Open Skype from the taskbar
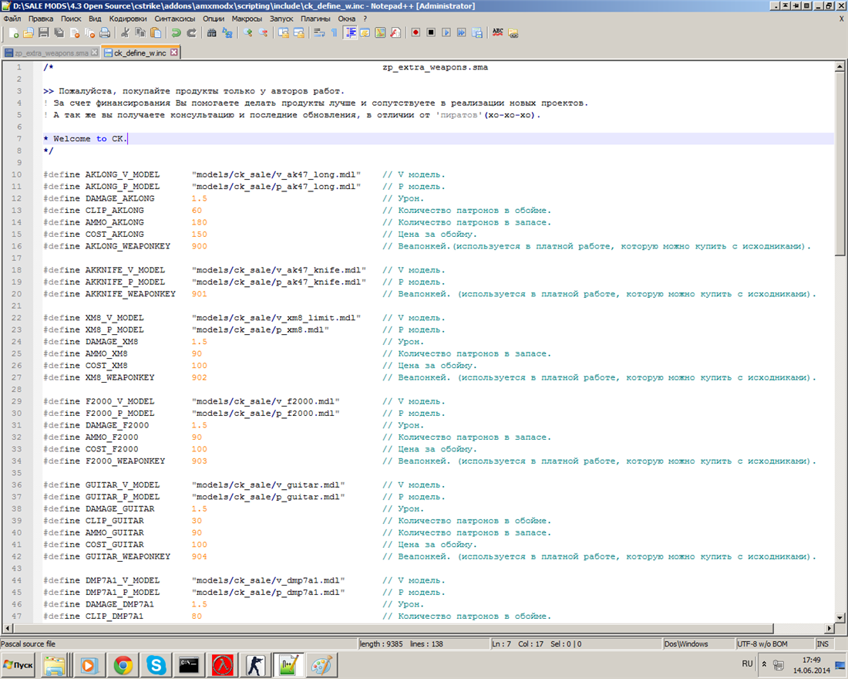848x679 pixels. click(156, 665)
